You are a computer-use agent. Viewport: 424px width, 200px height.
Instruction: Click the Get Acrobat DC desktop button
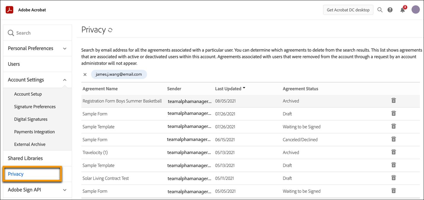(x=348, y=10)
